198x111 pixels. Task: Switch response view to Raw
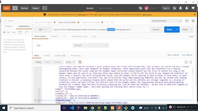pyautogui.click(x=48, y=62)
